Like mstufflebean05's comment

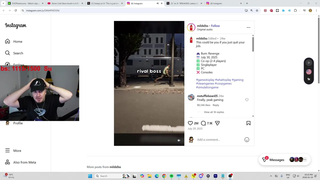click(x=247, y=100)
